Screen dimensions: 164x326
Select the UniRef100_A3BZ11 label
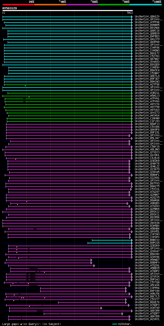(x=147, y=93)
